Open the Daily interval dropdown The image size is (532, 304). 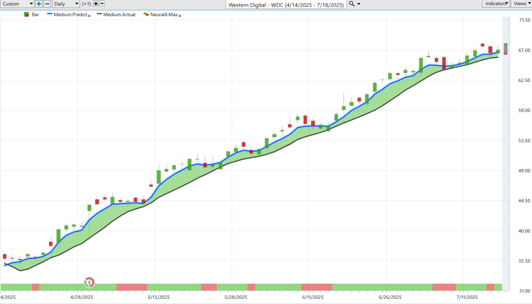66,4
